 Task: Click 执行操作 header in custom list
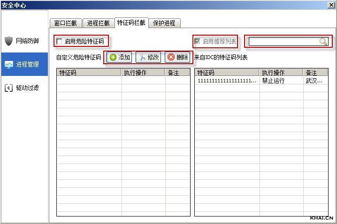click(x=143, y=73)
